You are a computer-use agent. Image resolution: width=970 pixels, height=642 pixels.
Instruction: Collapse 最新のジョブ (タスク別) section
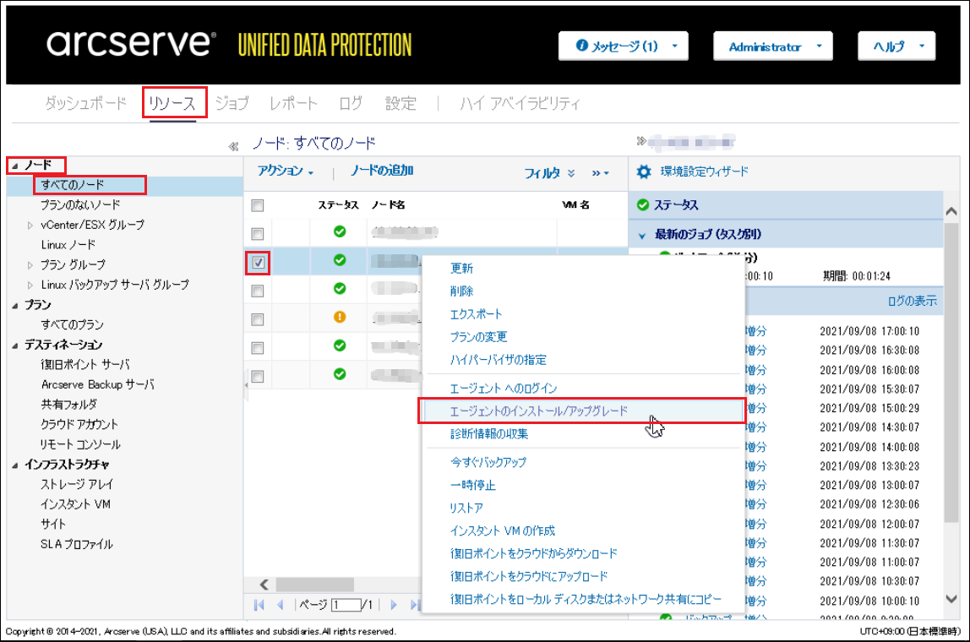click(642, 235)
